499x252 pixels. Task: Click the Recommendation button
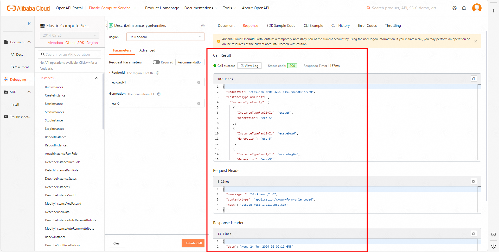(x=190, y=62)
